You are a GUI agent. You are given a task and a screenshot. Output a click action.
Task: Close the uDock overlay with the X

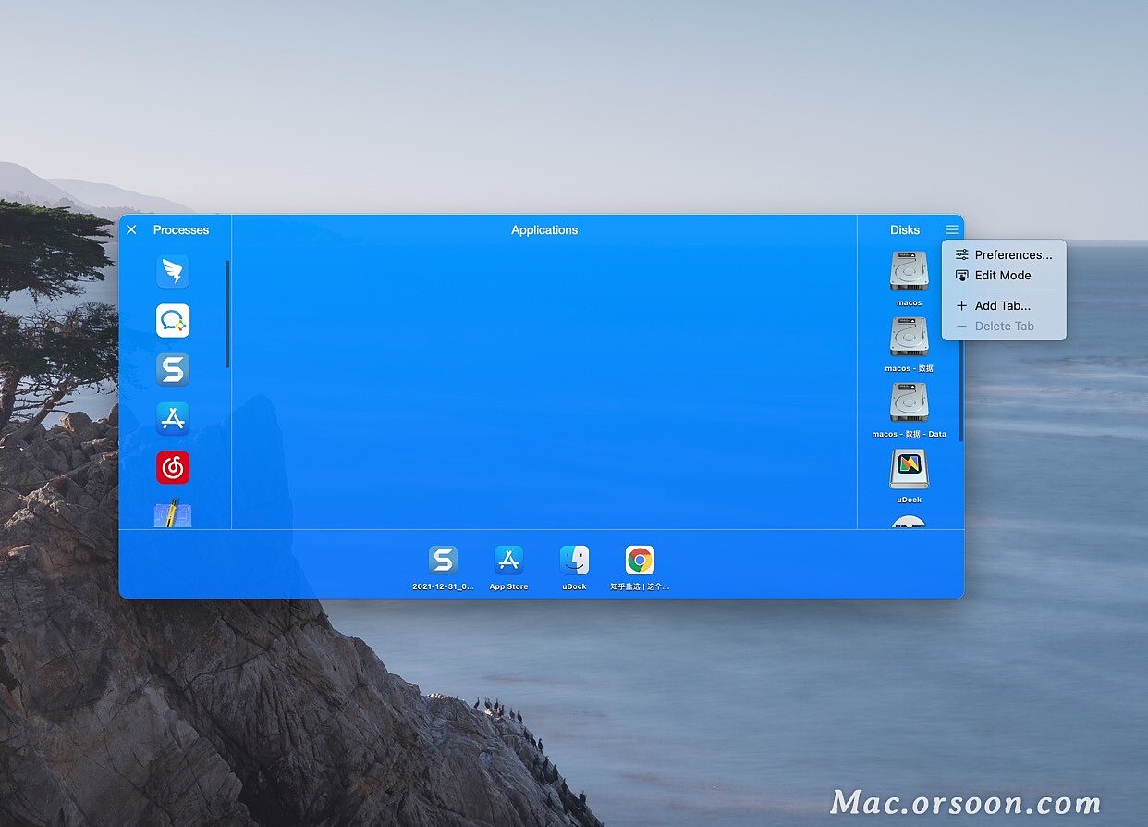(131, 229)
